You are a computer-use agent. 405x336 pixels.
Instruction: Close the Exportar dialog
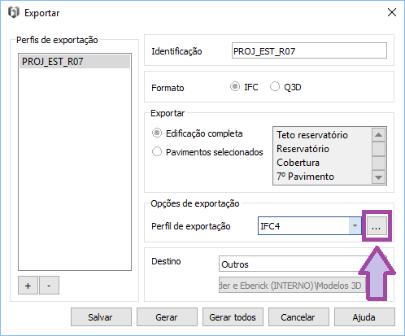[392, 12]
